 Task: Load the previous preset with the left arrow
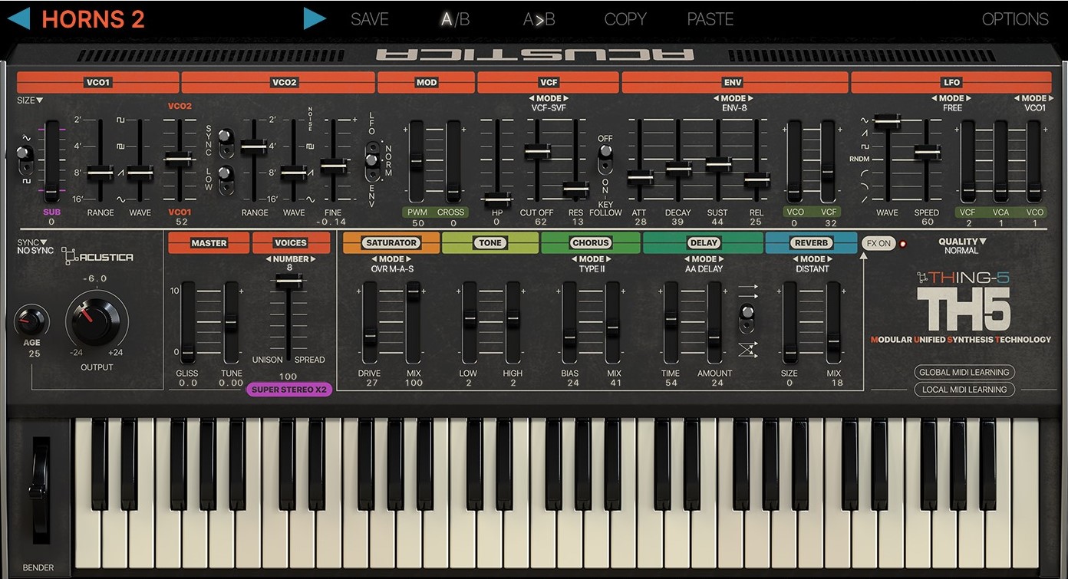18,18
